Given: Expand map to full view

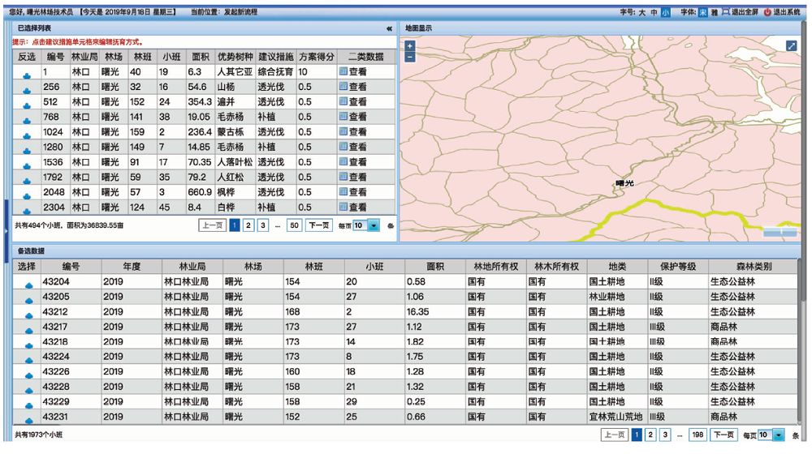Looking at the screenshot, I should [791, 46].
